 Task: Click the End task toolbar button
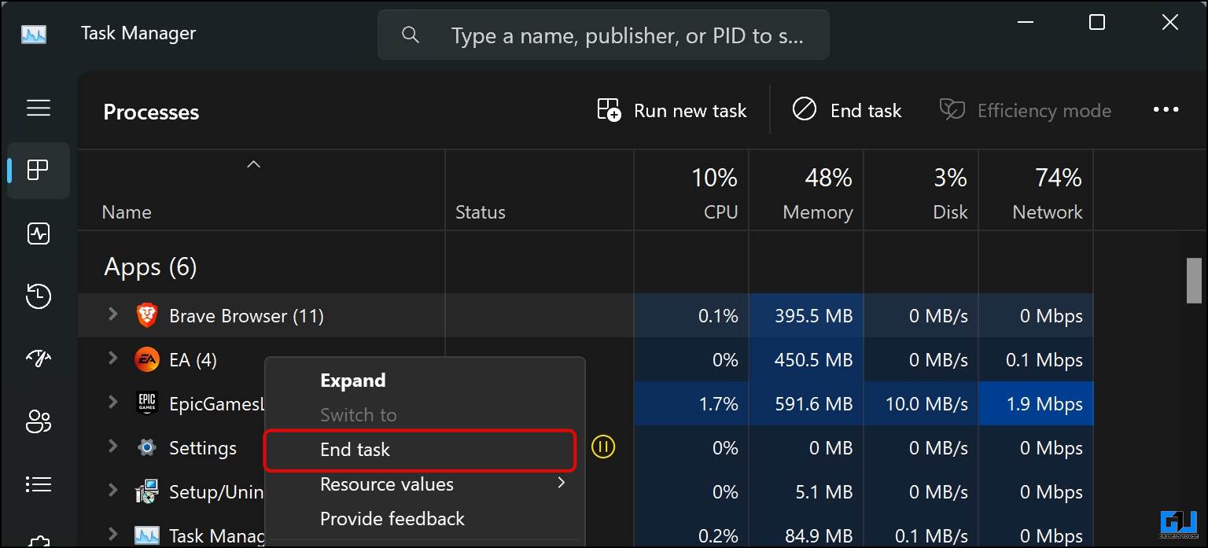pos(846,110)
